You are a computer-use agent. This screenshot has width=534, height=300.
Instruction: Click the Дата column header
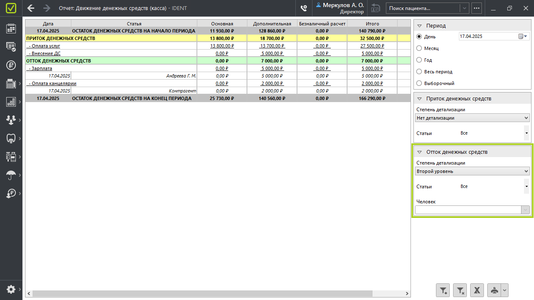point(48,24)
